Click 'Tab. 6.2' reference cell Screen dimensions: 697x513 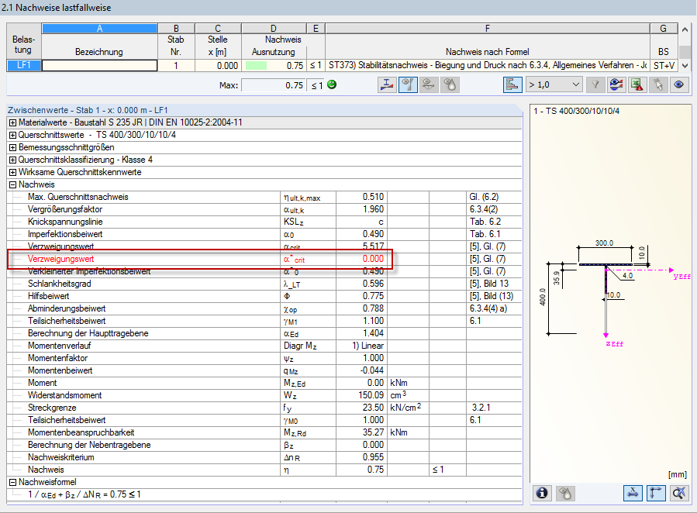click(x=494, y=222)
